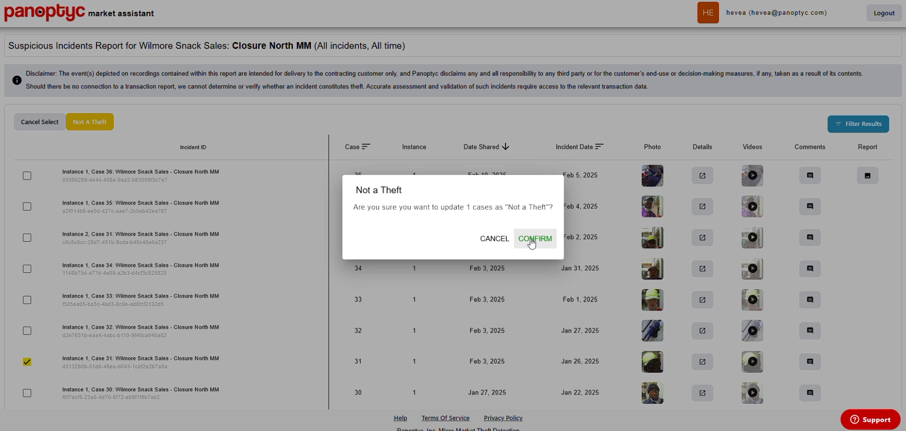The image size is (906, 431).
Task: Open comments icon for Case 30
Action: (810, 393)
